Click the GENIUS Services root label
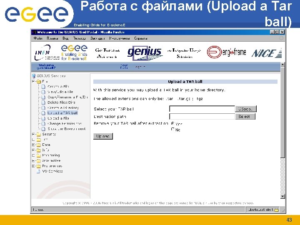The height and width of the screenshot is (225, 300). pyautogui.click(x=51, y=76)
